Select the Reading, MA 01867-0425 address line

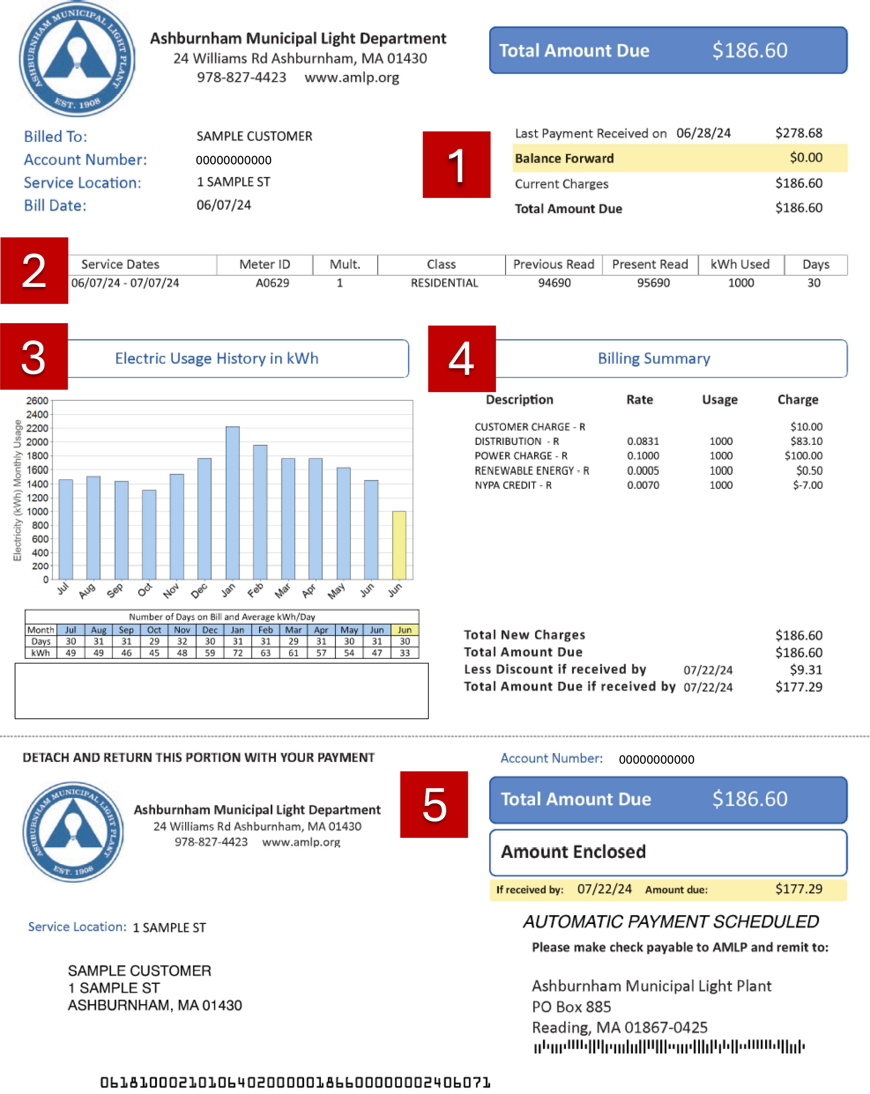pyautogui.click(x=619, y=1027)
